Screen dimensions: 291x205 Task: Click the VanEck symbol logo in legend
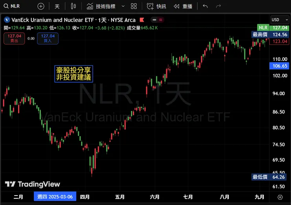(x=7, y=20)
